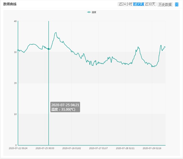The height and width of the screenshot is (159, 183).
Task: Click the y-axis value 10
Action: tap(15, 114)
